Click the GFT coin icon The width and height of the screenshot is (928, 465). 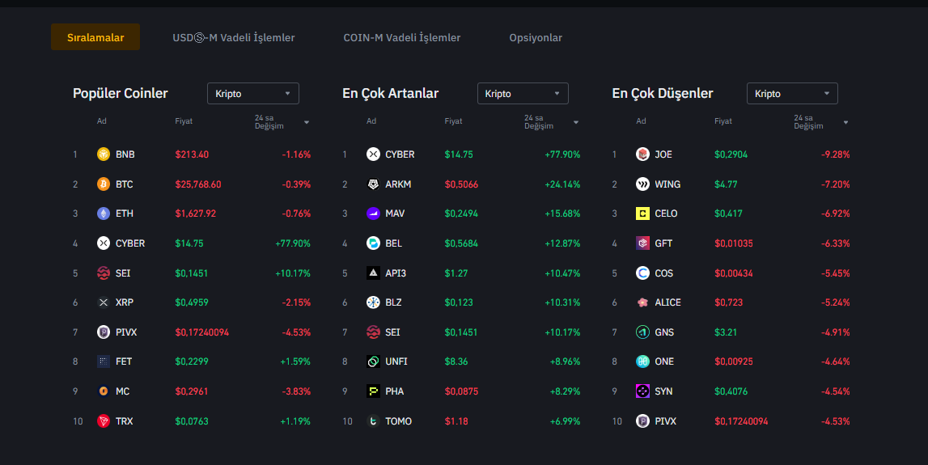[642, 243]
